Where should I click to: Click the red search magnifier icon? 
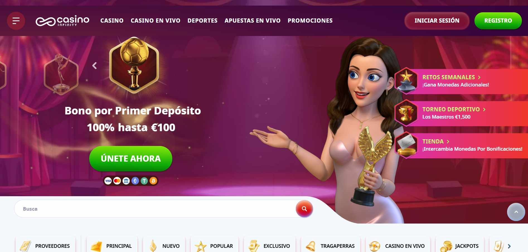[x=304, y=209]
